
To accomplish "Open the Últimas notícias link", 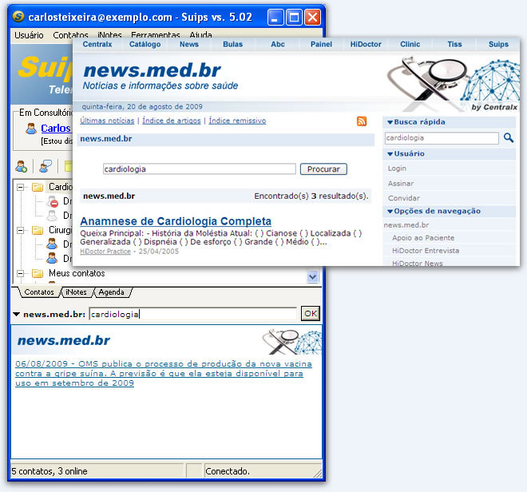I will (x=107, y=121).
